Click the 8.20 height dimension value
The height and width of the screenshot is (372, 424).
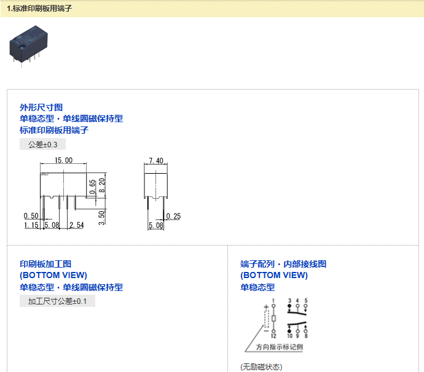tap(102, 186)
